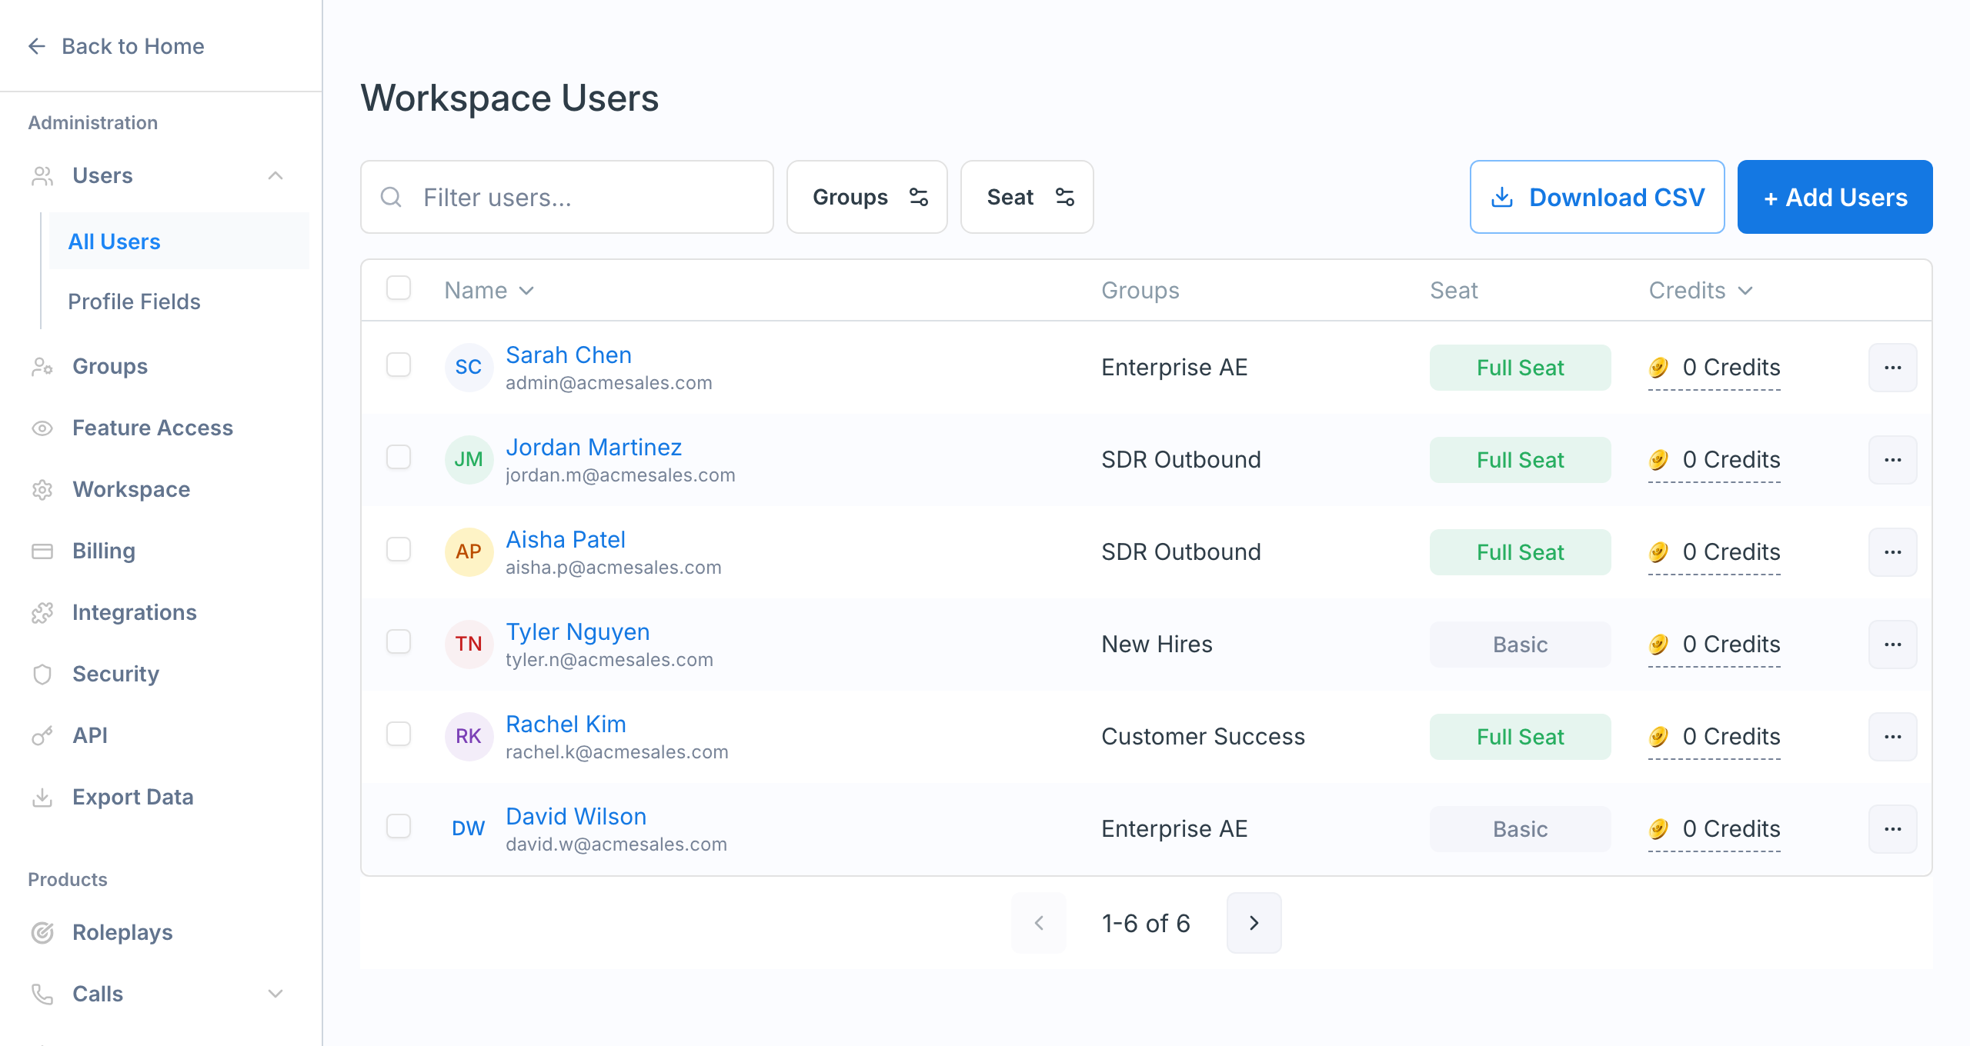Screen dimensions: 1970x1046
Task: Click the coin icon in Tyler Nguyen's credits
Action: (x=1658, y=645)
